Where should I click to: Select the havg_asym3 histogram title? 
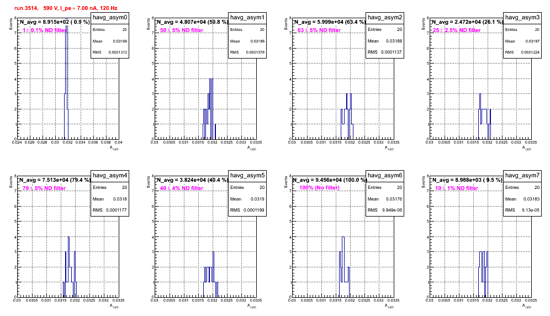(522, 18)
